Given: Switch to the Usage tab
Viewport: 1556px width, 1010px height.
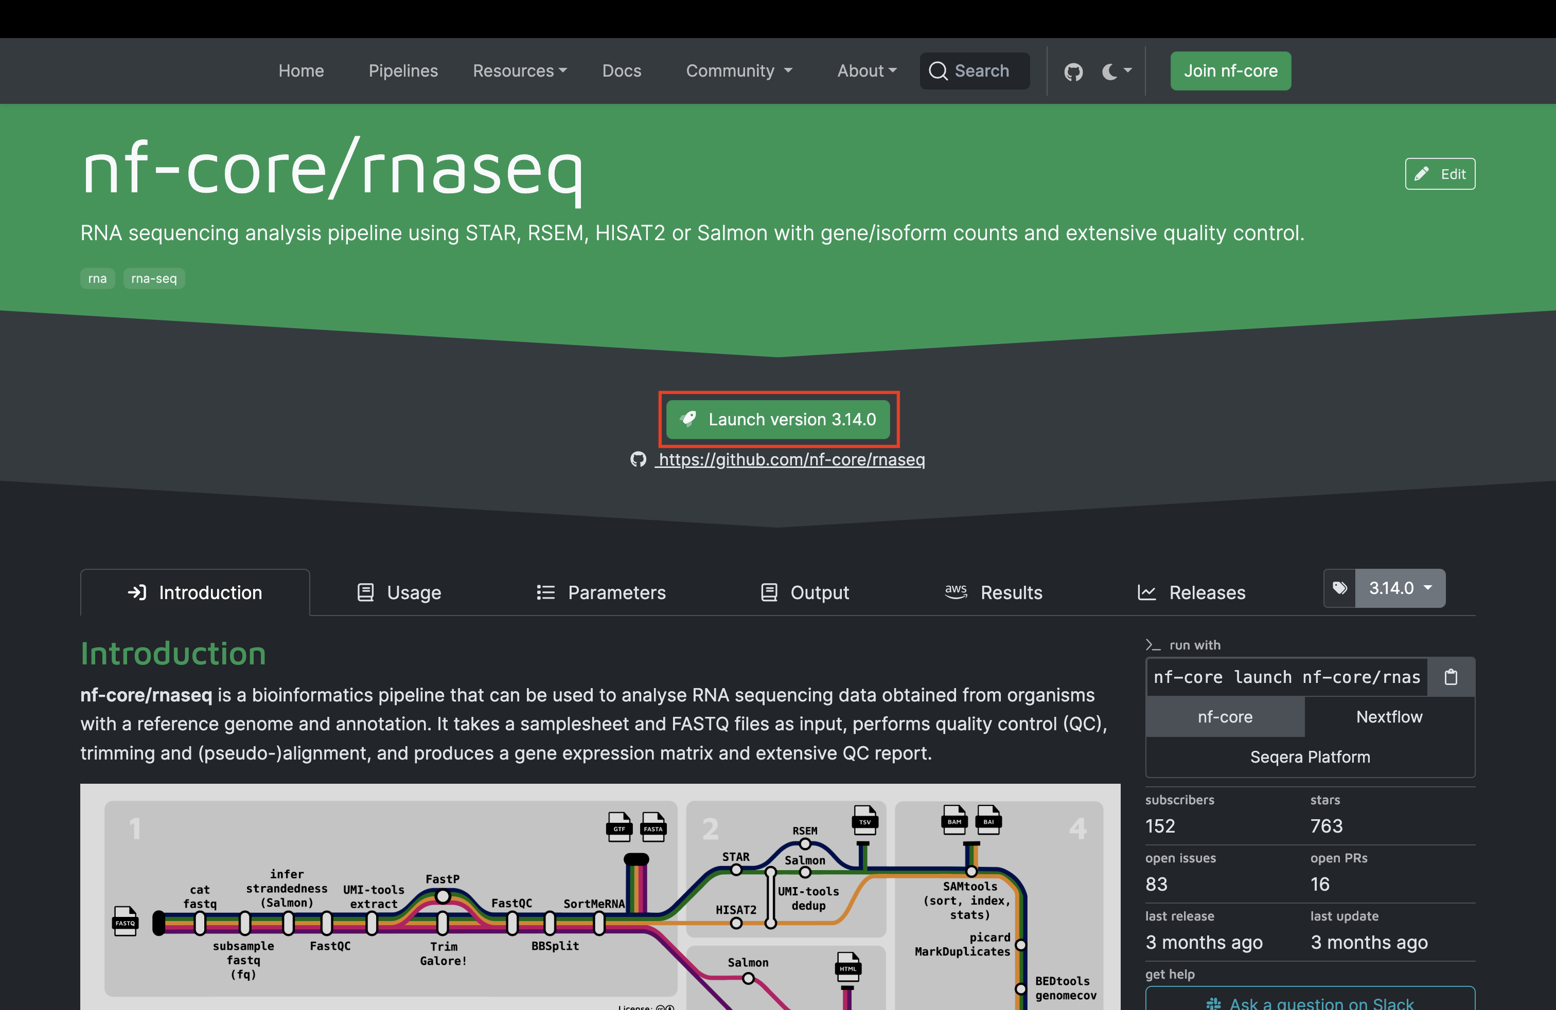Looking at the screenshot, I should click(x=399, y=592).
